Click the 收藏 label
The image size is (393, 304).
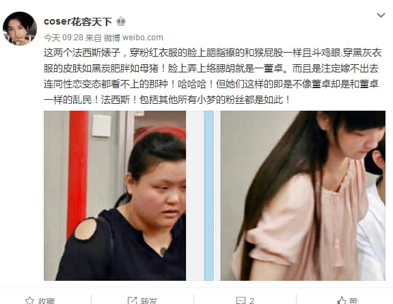click(46, 301)
